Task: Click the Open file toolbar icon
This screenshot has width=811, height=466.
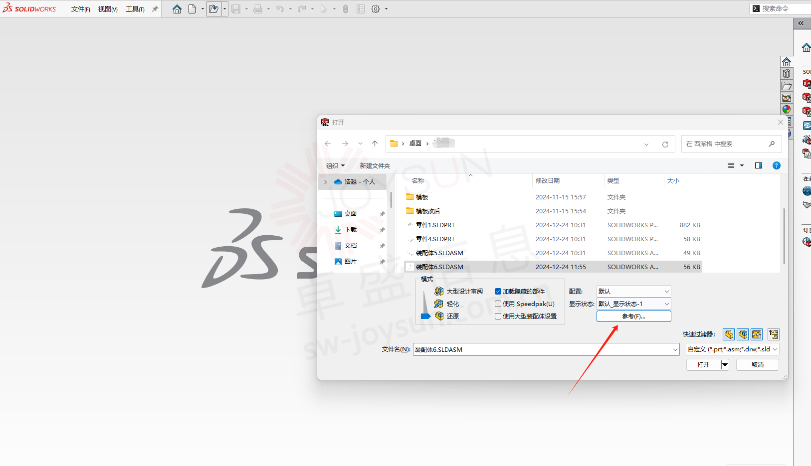Action: click(214, 9)
